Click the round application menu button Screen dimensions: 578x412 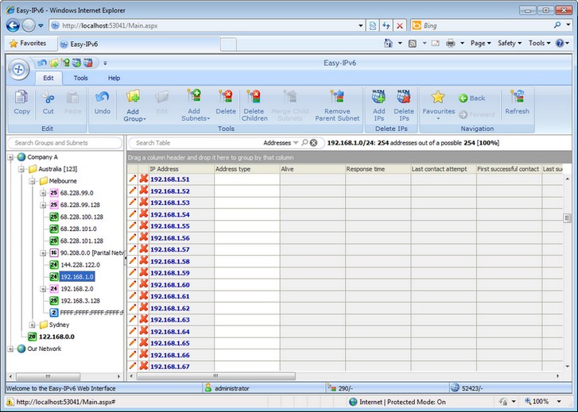tap(18, 69)
